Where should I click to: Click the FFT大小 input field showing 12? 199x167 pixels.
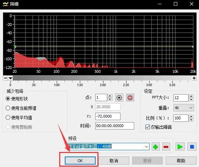181,98
